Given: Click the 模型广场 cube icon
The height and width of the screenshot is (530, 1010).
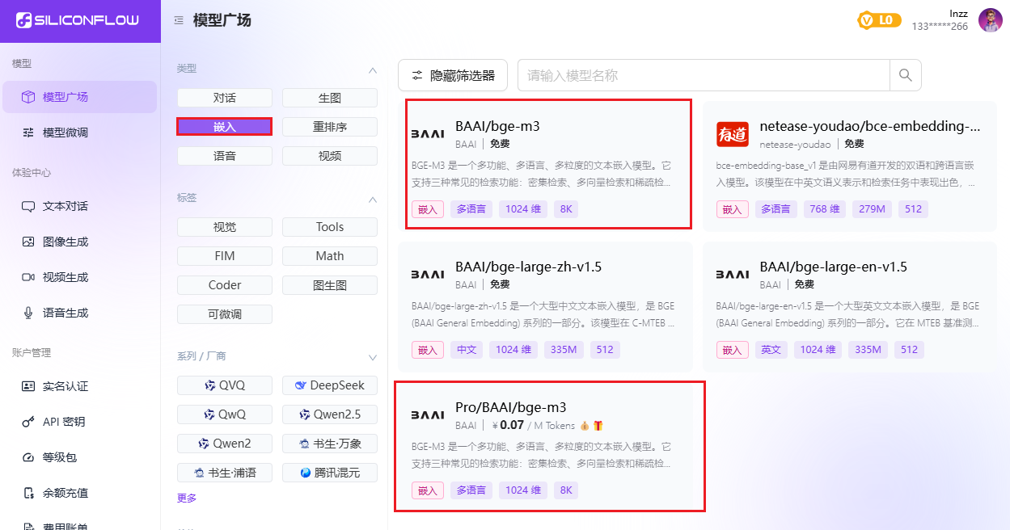Looking at the screenshot, I should coord(28,97).
